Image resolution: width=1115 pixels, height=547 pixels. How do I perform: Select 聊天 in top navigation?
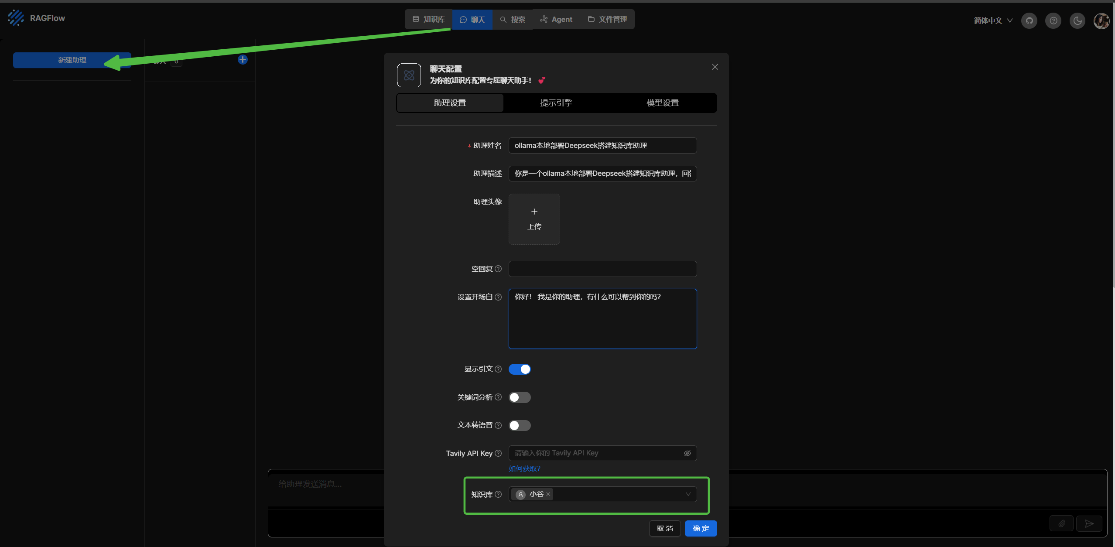tap(472, 20)
